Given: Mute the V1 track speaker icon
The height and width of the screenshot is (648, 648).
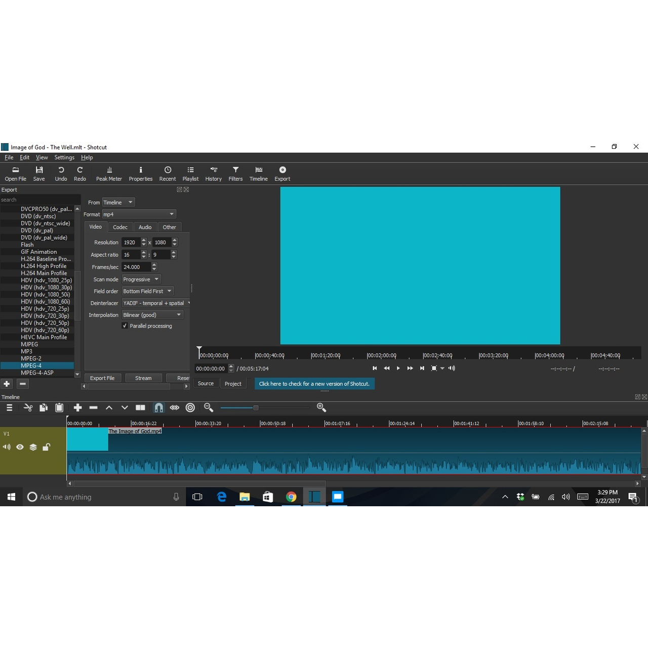Looking at the screenshot, I should click(x=6, y=447).
